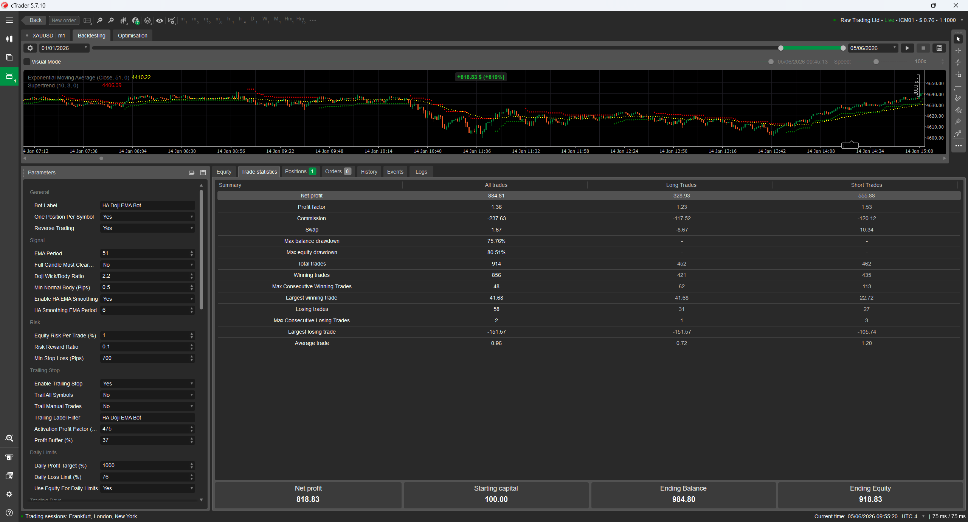Enable the Visual Mode checkbox
This screenshot has height=522, width=968.
click(27, 62)
